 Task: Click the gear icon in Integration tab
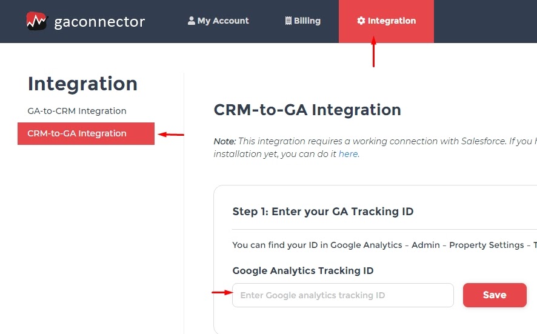point(361,21)
